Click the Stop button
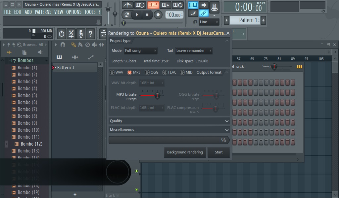The image size is (339, 198). coord(147,15)
